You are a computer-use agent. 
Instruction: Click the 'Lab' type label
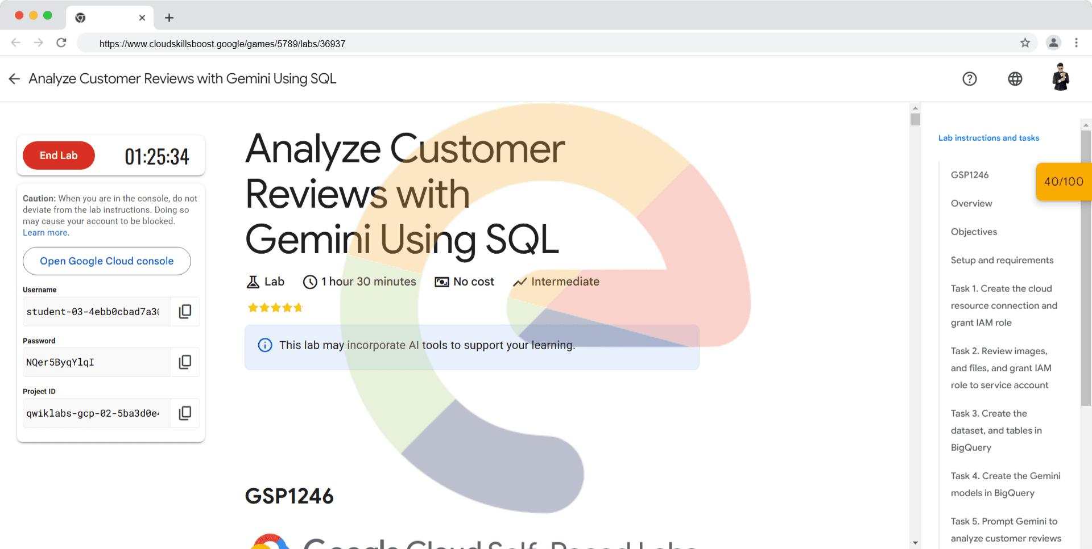274,282
